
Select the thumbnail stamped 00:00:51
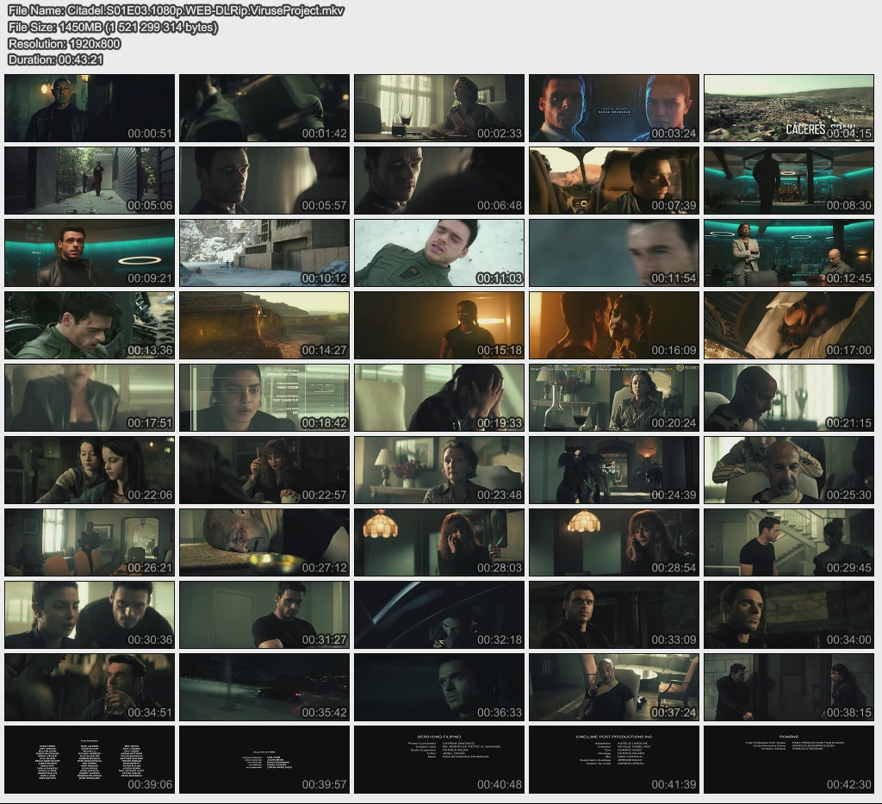point(90,108)
